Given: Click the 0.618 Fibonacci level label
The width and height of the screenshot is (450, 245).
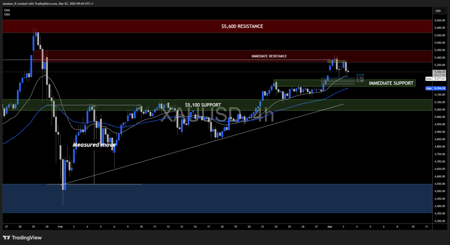Looking at the screenshot, I should coord(360,75).
